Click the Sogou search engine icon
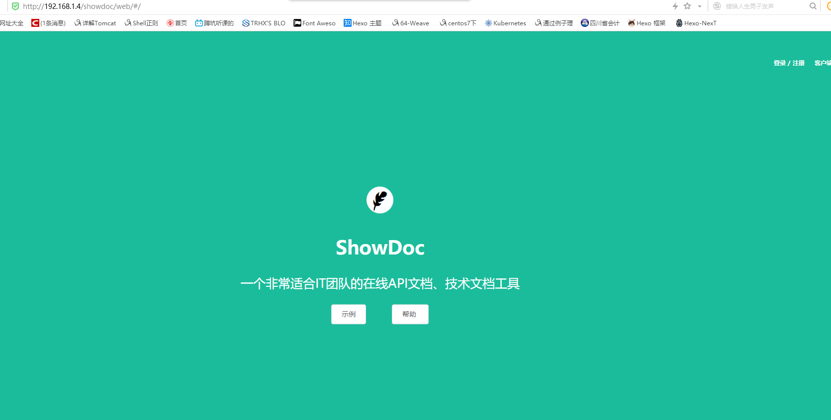The height and width of the screenshot is (420, 831). coord(717,6)
